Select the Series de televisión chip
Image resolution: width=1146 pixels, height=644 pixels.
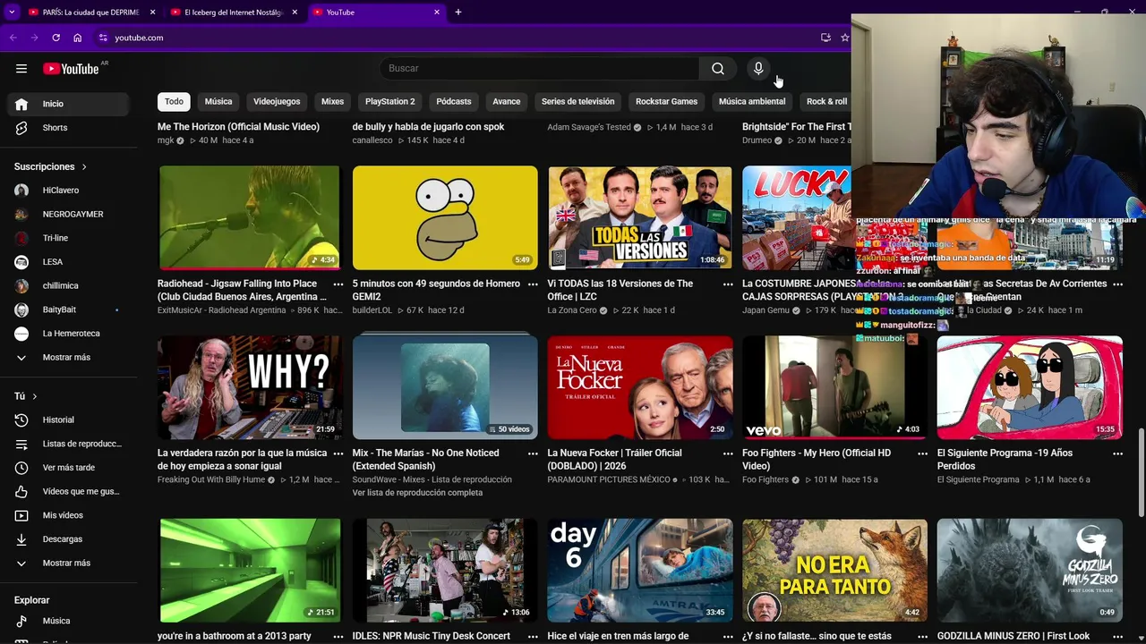tap(577, 101)
